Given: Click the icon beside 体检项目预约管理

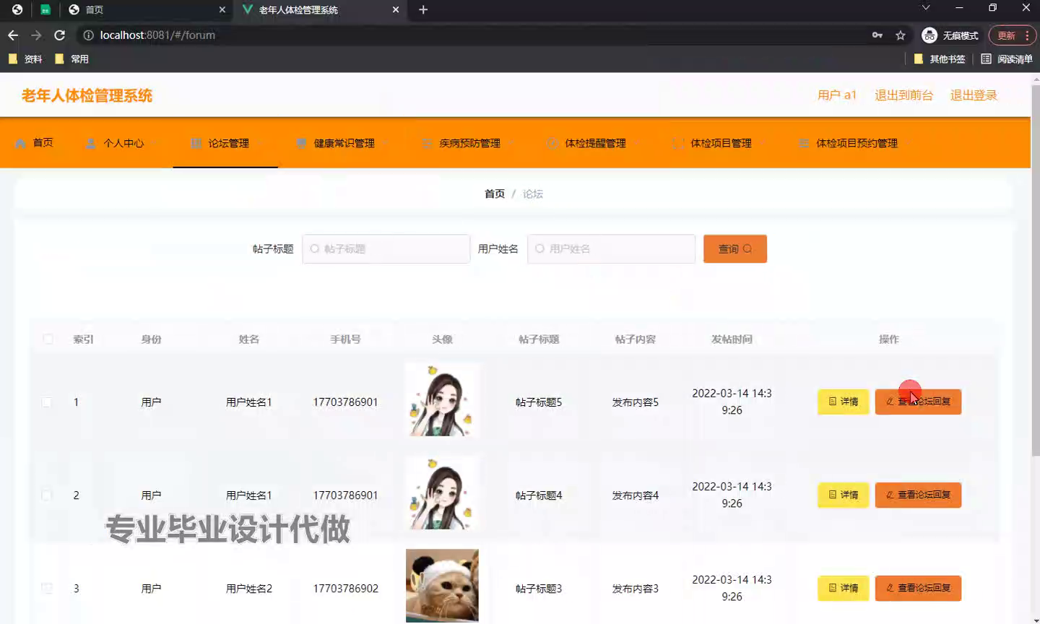Looking at the screenshot, I should [x=804, y=143].
